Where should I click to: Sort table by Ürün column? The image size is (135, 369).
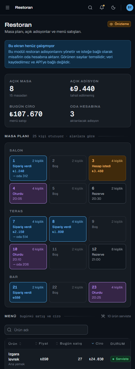point(15,343)
